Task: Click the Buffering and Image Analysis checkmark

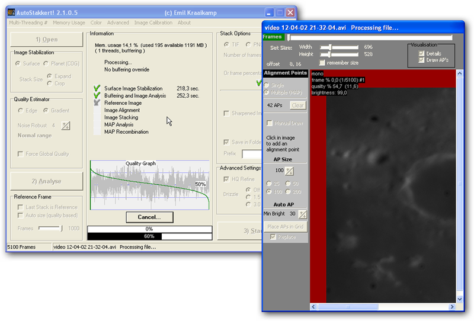Action: (x=97, y=95)
